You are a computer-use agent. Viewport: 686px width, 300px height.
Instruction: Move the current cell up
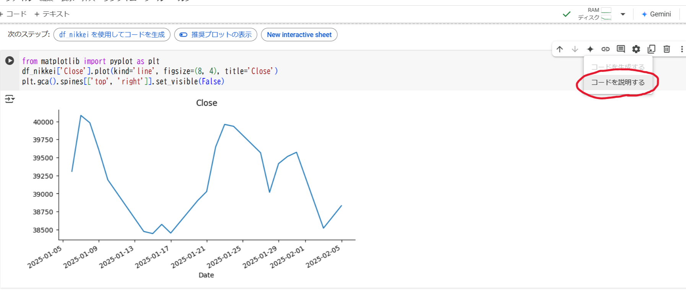click(x=560, y=49)
